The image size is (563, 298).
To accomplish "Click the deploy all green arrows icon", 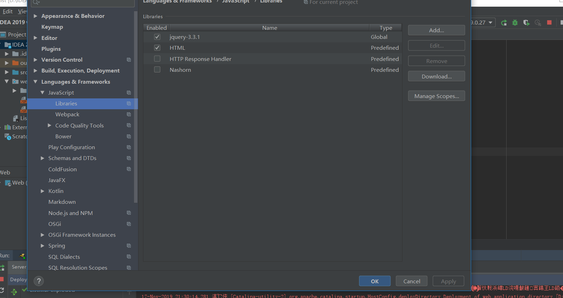I will [14, 292].
